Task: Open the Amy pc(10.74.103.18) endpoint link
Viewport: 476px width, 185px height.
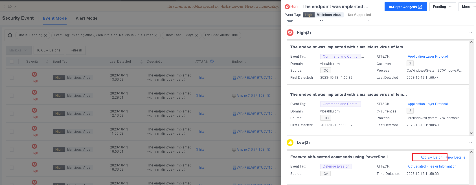Action: 253,96
